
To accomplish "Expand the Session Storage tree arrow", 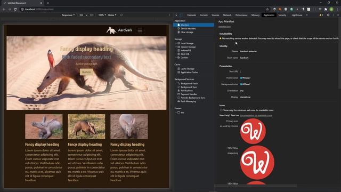I will [176, 47].
